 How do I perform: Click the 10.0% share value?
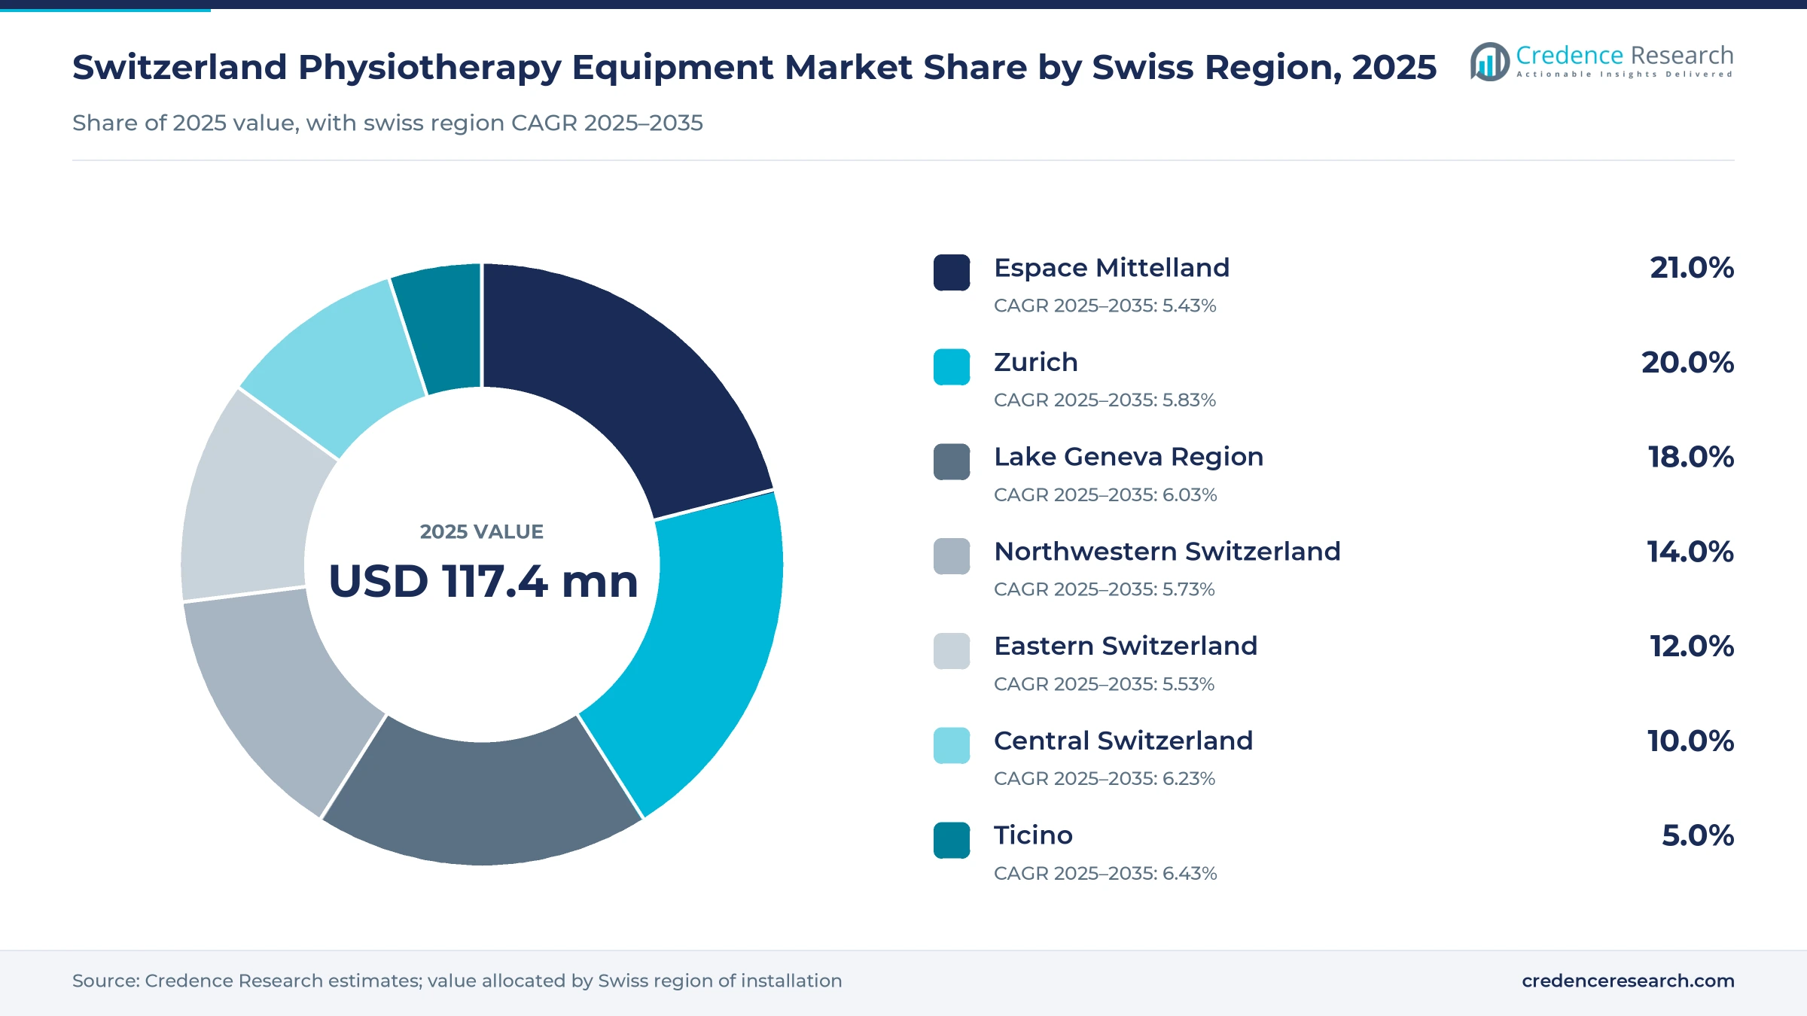point(1691,741)
